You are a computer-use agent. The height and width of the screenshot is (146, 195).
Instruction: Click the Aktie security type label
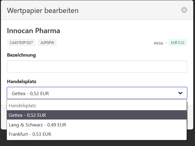click(158, 43)
